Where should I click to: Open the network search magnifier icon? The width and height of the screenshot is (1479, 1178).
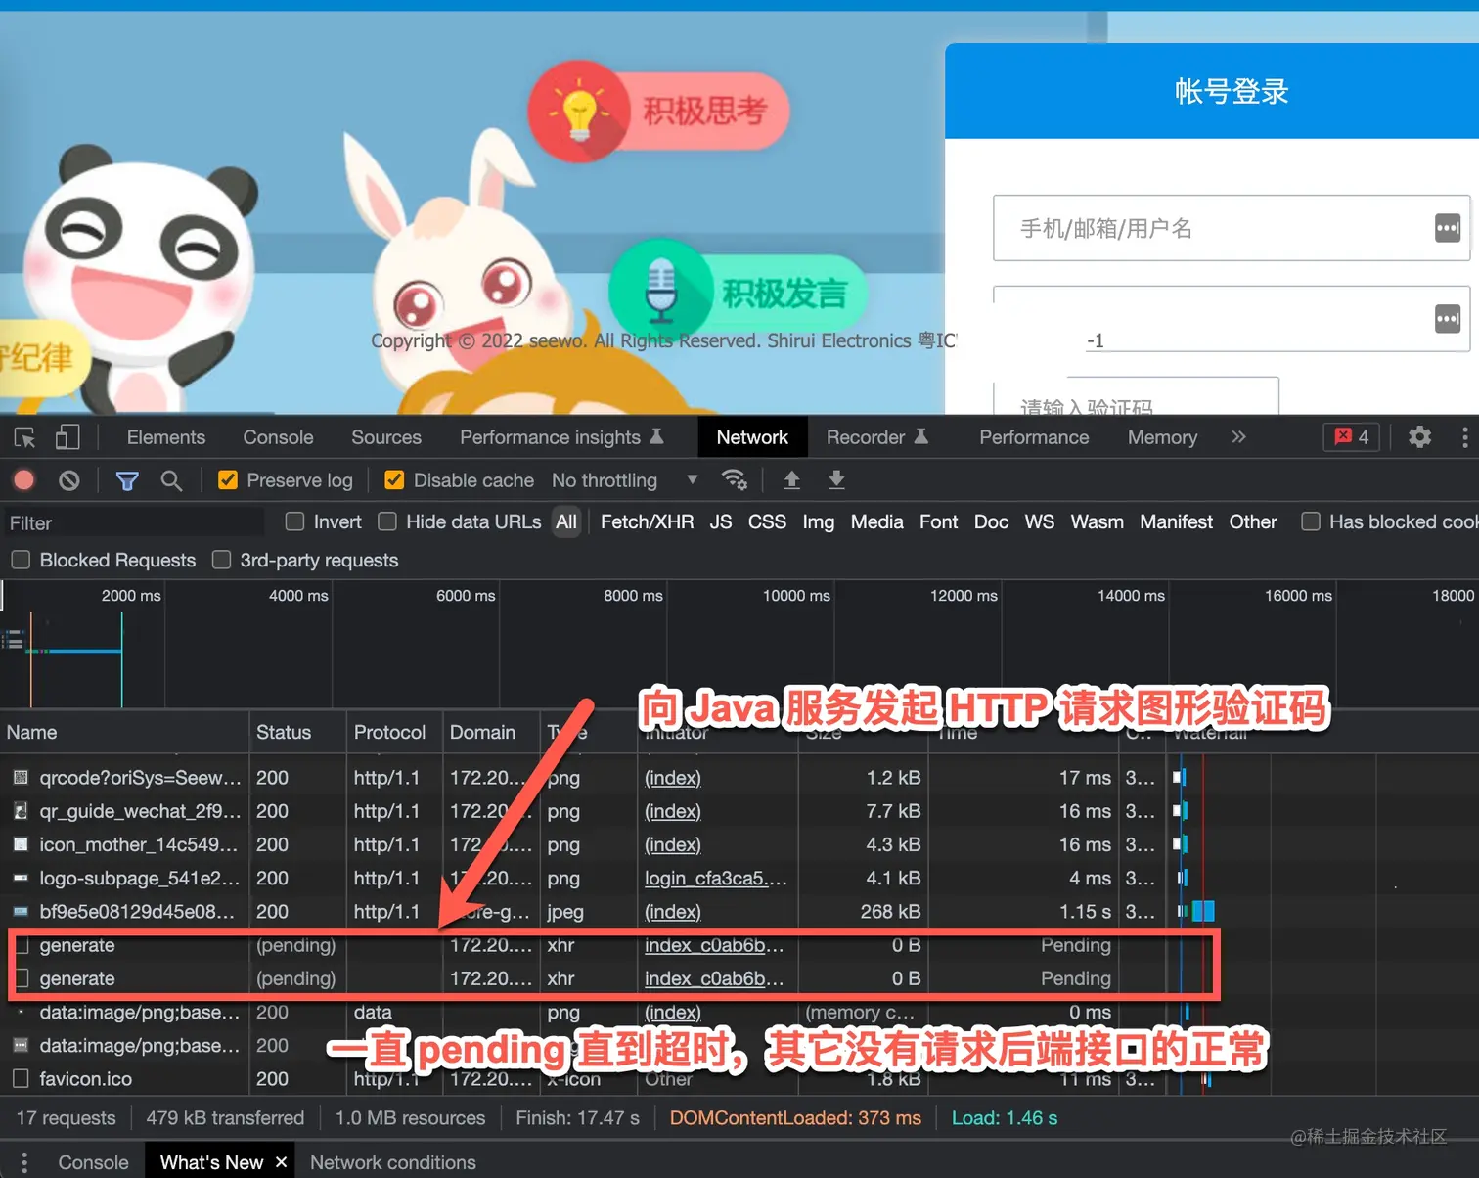[x=171, y=480]
